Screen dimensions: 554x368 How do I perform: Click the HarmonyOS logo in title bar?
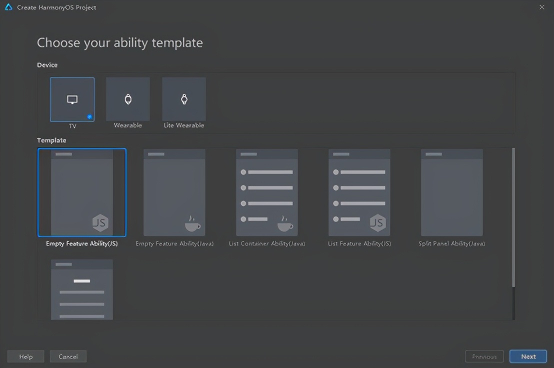8,7
